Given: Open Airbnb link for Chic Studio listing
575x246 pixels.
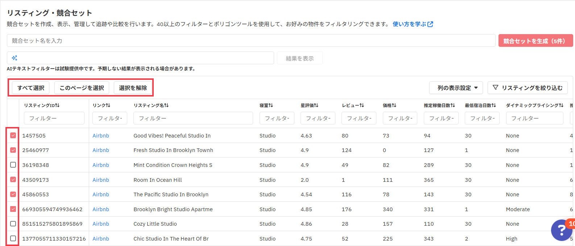Looking at the screenshot, I should coord(101,238).
